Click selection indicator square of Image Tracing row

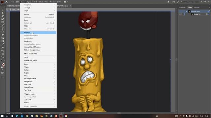pos(209,14)
